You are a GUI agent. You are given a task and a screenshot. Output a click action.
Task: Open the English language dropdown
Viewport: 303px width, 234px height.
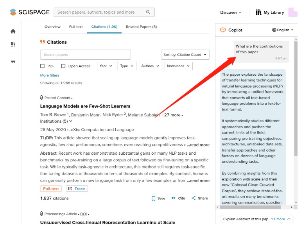[283, 30]
